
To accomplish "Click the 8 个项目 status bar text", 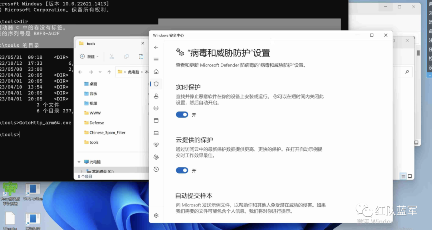I will pos(85,176).
